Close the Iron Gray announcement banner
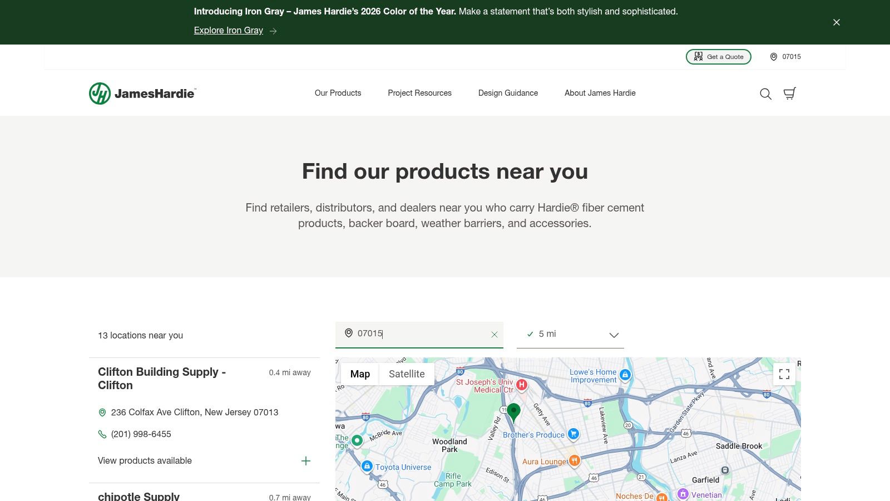 [x=836, y=22]
